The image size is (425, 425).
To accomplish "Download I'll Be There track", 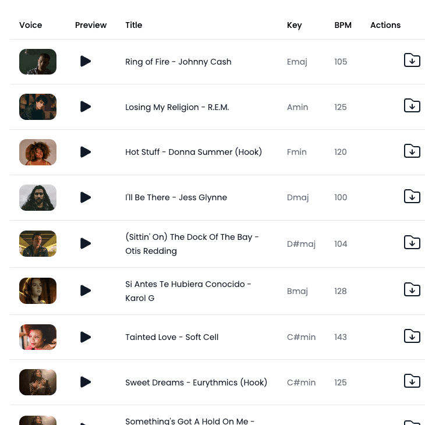I will tap(412, 196).
